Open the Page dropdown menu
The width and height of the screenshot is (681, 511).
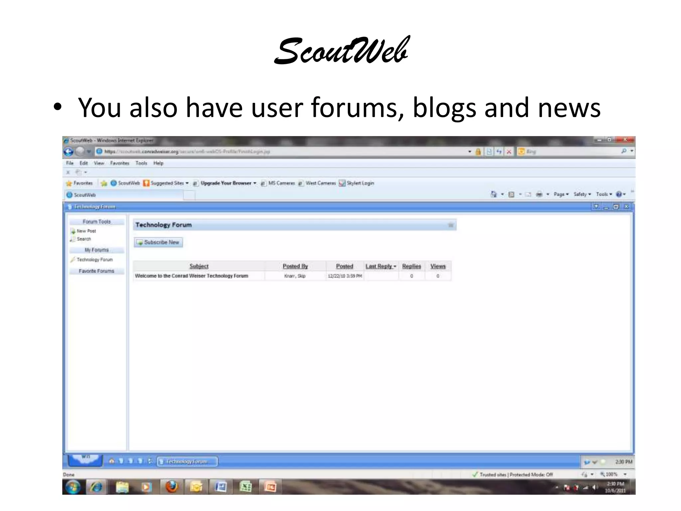click(561, 194)
